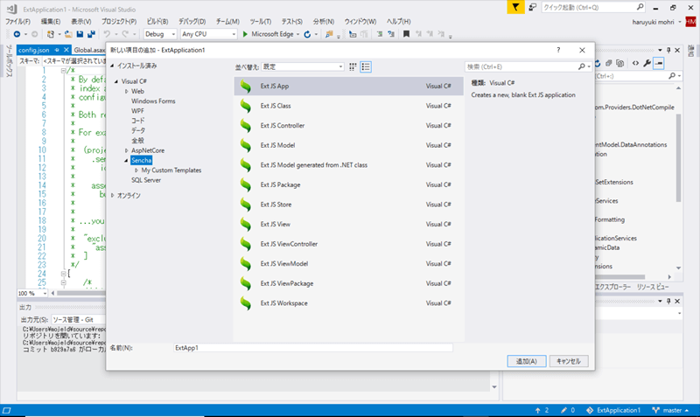This screenshot has height=417, width=700.
Task: Click the Save file toolbar icon
Action: [80, 34]
